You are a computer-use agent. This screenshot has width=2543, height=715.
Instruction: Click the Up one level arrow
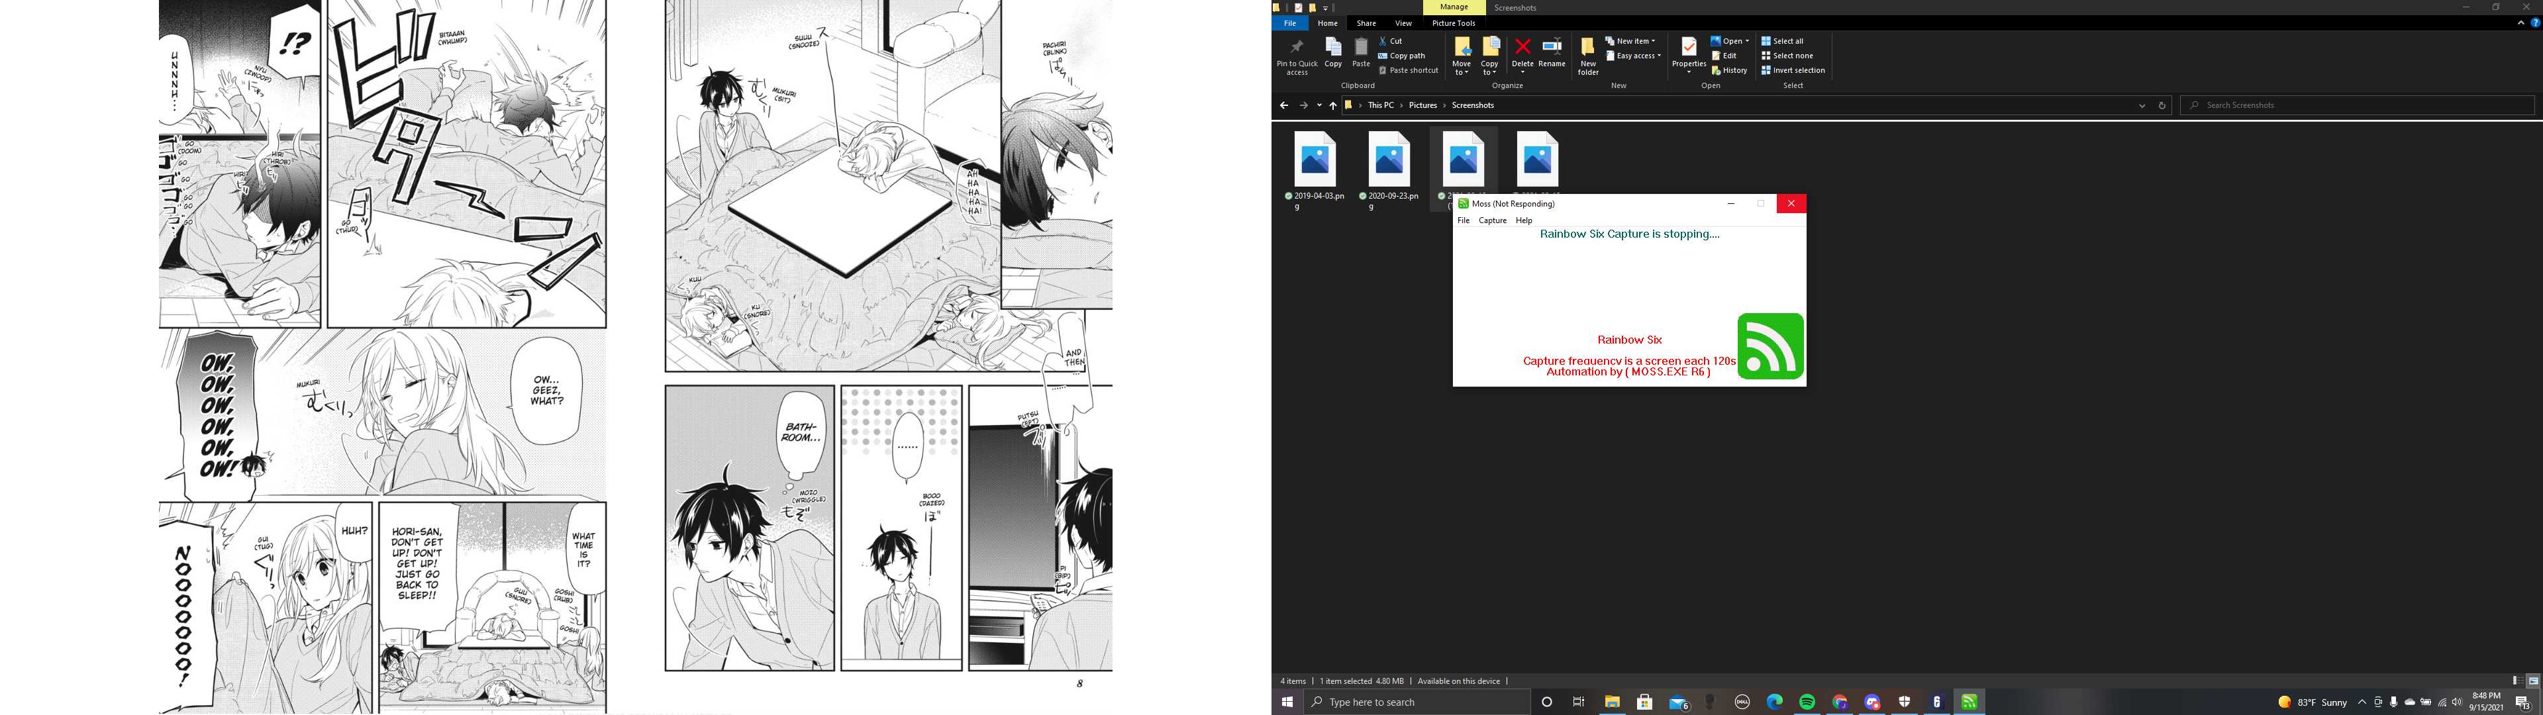click(1332, 105)
